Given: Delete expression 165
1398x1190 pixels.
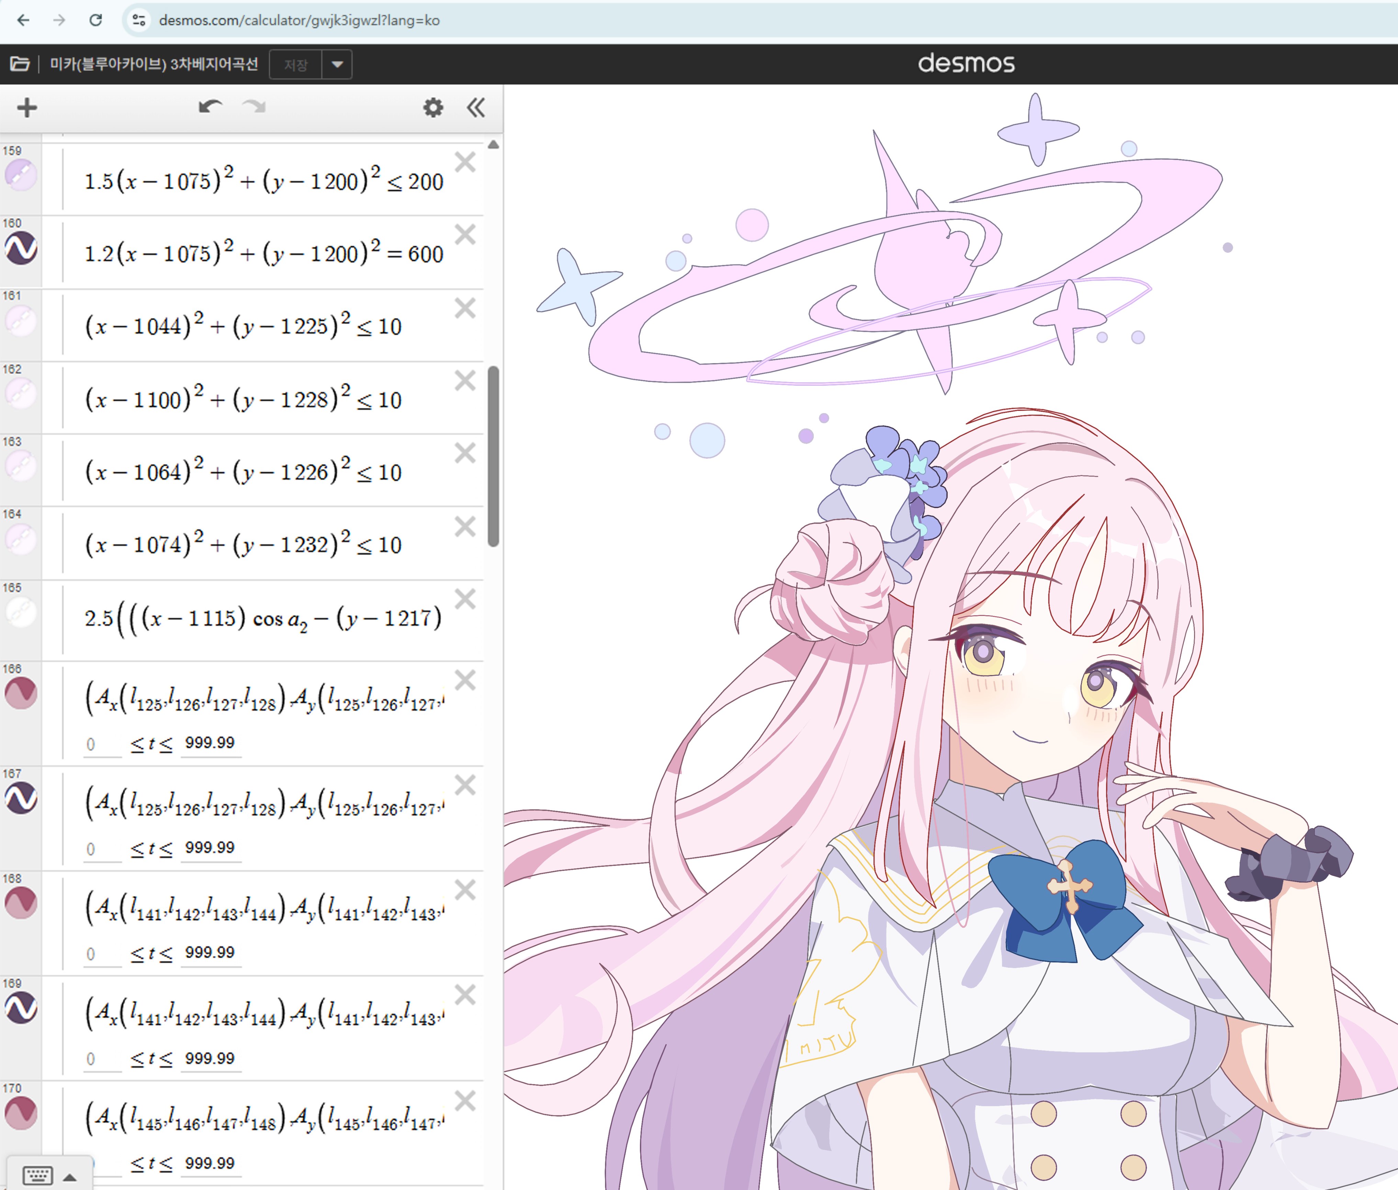Looking at the screenshot, I should pyautogui.click(x=465, y=599).
